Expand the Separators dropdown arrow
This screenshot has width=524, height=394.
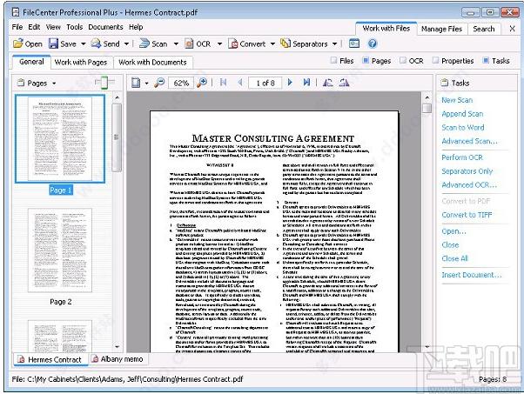[x=334, y=44]
